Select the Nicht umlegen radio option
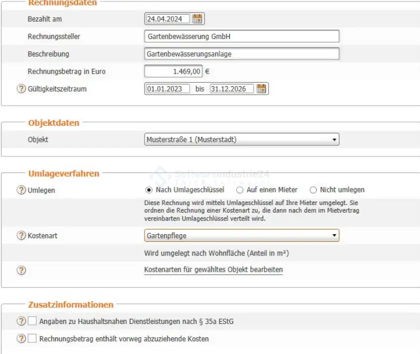The image size is (420, 354). point(314,190)
